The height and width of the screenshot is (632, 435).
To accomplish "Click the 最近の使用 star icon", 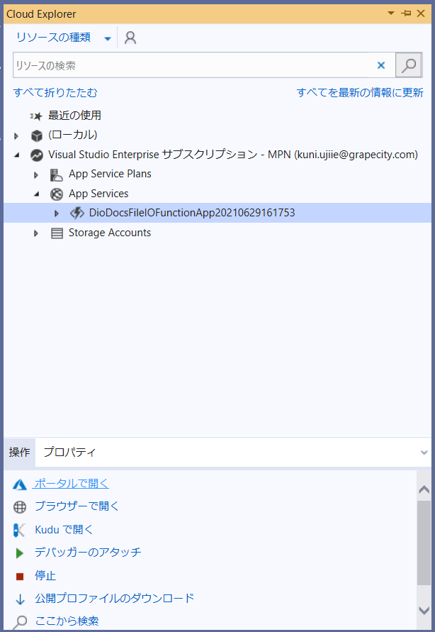I will [36, 116].
